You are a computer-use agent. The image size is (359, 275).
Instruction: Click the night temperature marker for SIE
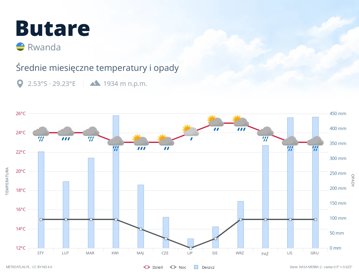point(216,239)
